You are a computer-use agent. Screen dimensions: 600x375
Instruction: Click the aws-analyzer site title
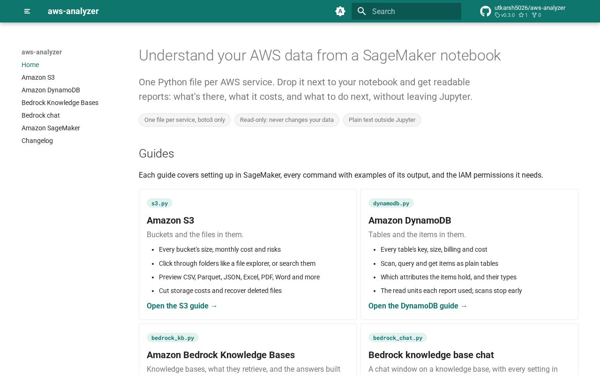[73, 11]
